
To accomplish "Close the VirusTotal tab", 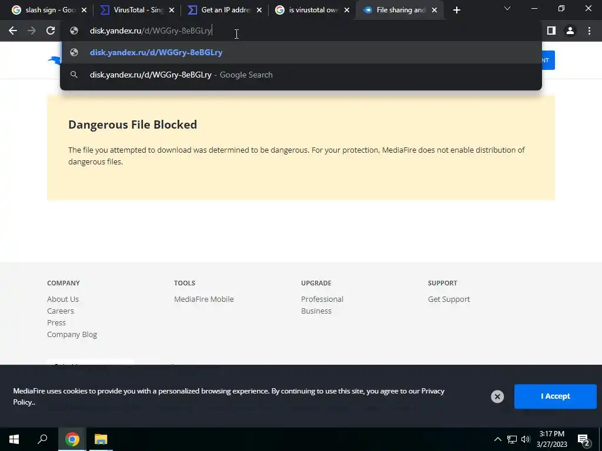I will click(172, 11).
